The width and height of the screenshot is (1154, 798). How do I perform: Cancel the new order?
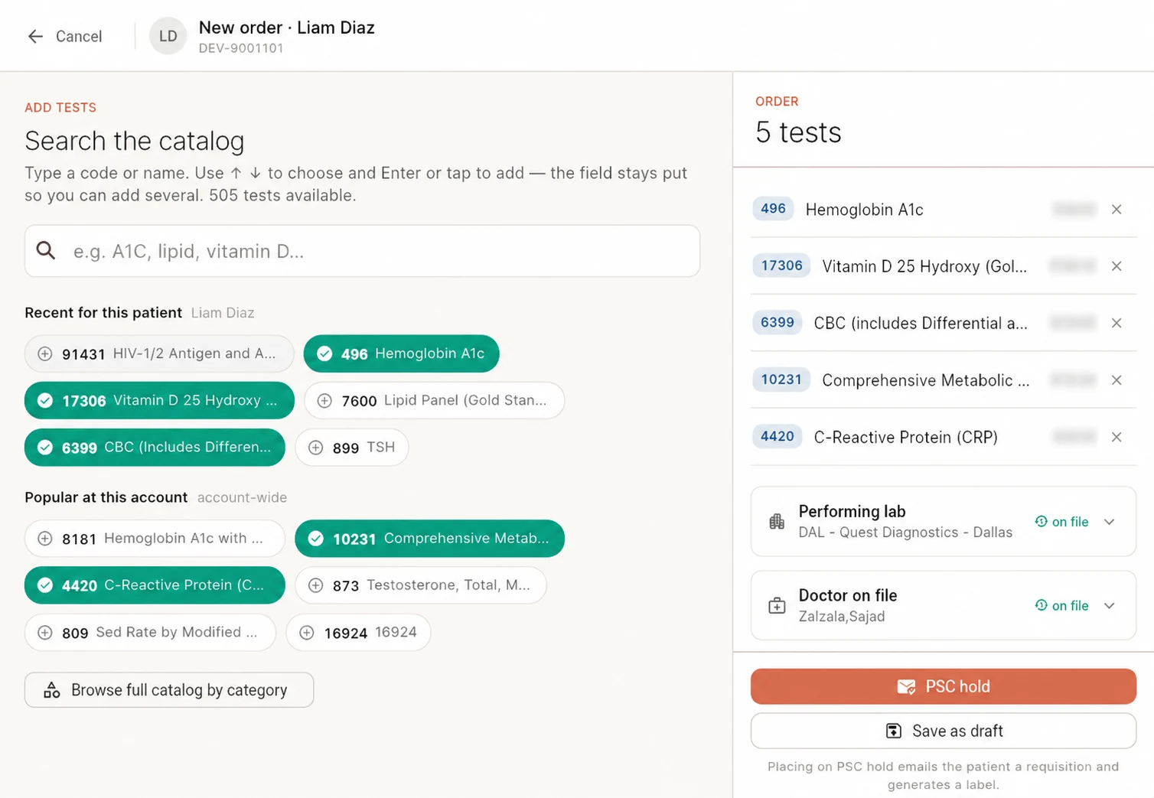pyautogui.click(x=65, y=36)
